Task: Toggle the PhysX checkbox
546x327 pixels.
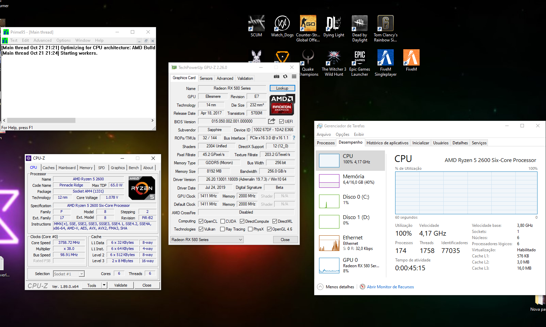Action: pos(250,229)
